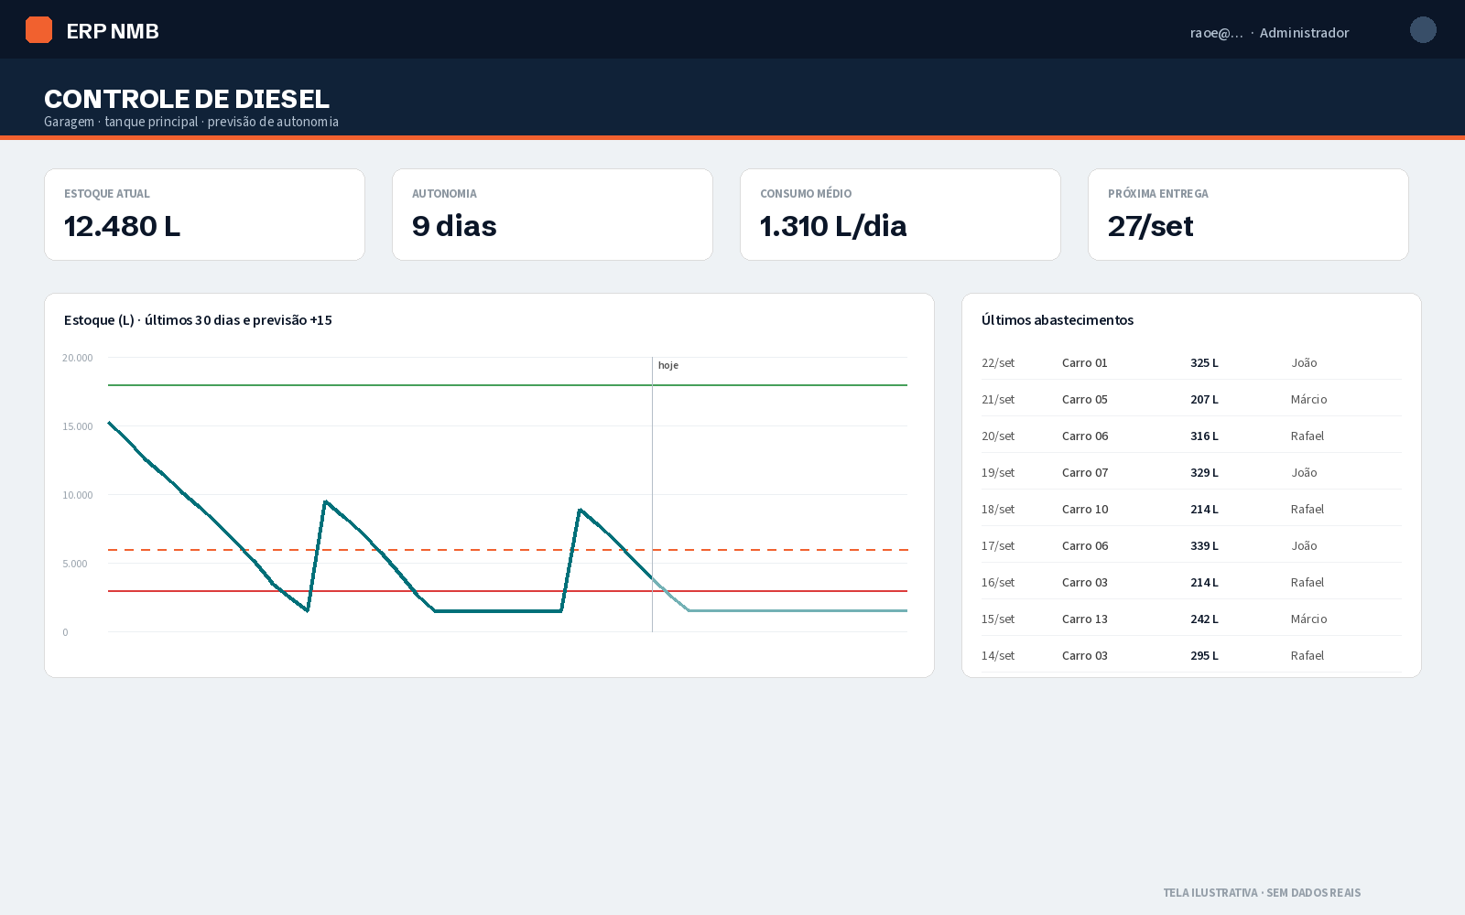The image size is (1465, 915).
Task: Click the 10.000 axis label on chart
Action: click(x=78, y=495)
